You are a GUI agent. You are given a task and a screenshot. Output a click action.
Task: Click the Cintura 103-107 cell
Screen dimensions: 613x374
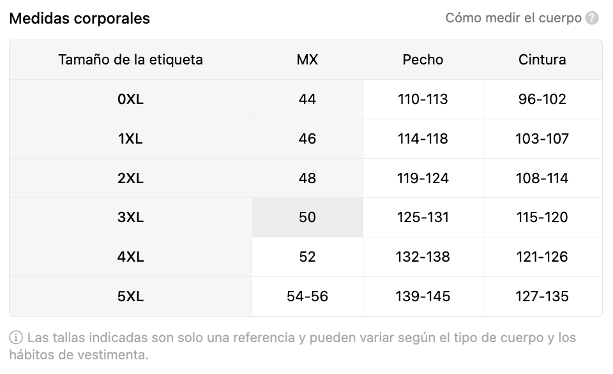542,138
